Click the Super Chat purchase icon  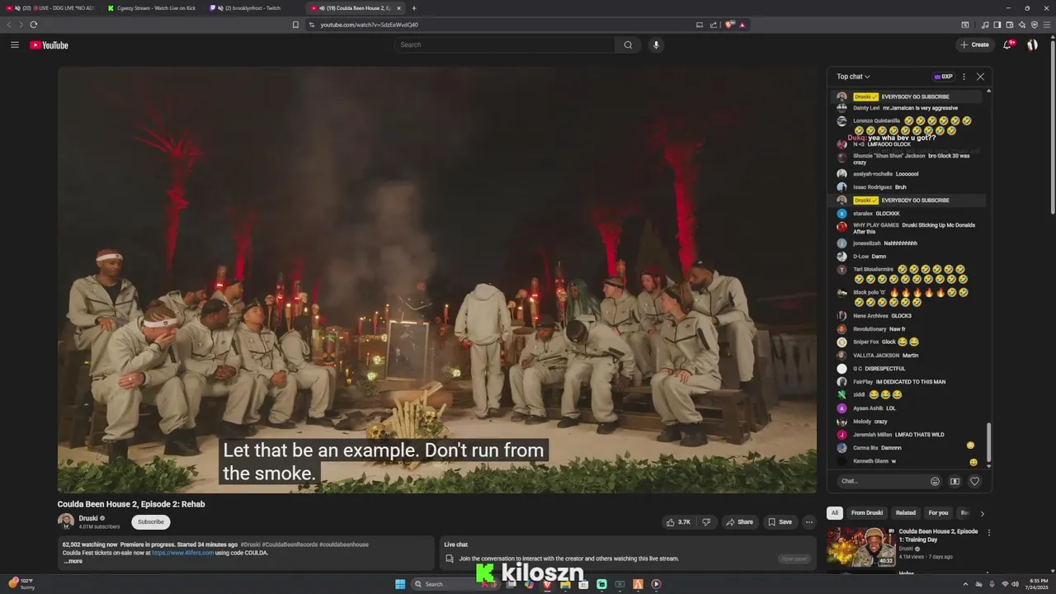coord(955,481)
